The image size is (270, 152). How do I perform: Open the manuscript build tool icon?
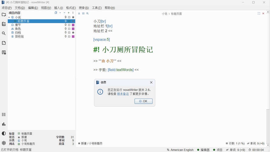coord(4,52)
